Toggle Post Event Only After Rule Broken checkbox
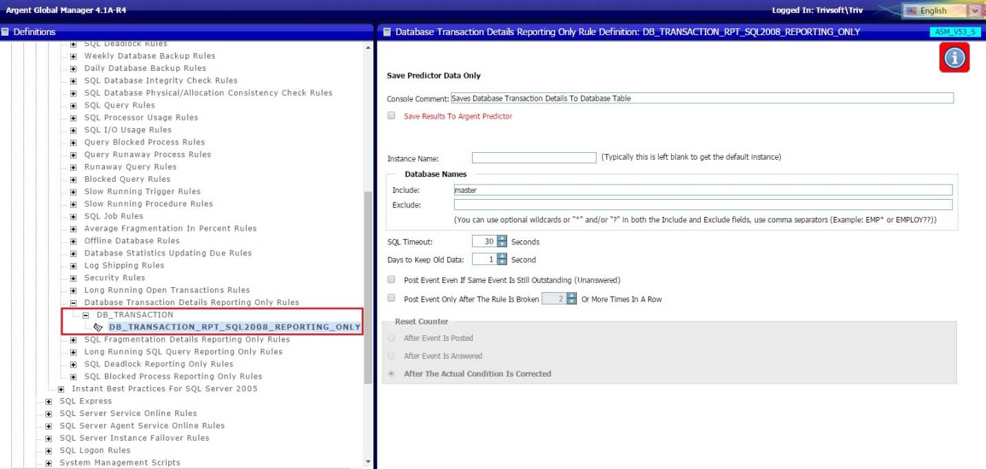This screenshot has width=986, height=469. coord(391,298)
